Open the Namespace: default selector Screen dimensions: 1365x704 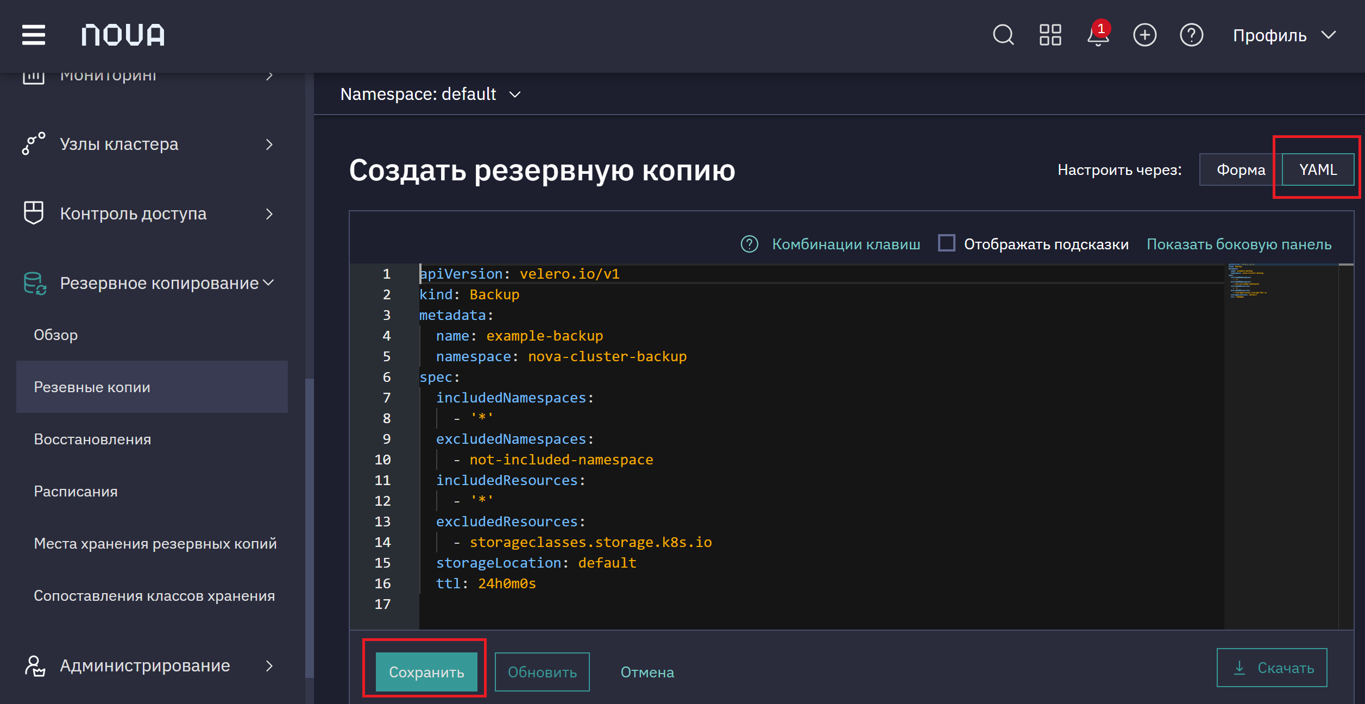pyautogui.click(x=430, y=94)
